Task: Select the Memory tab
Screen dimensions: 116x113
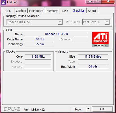Action: 52,11
